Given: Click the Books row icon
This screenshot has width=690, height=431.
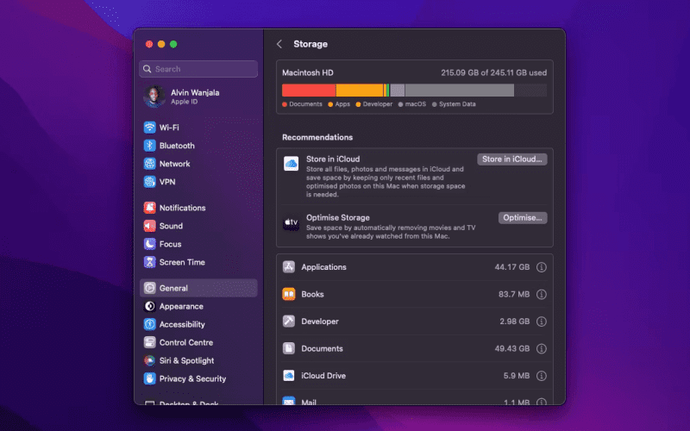Looking at the screenshot, I should click(289, 294).
